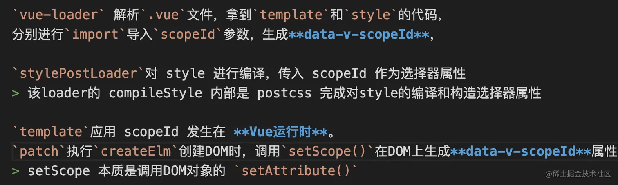Screen dimensions: 618x185
Task: Click the > quote marker before 该loader的
Action: 16,93
